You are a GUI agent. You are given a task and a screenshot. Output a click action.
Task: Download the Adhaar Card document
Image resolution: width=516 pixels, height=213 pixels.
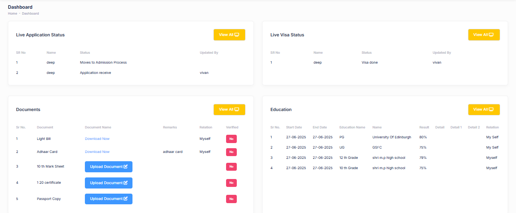pyautogui.click(x=97, y=152)
